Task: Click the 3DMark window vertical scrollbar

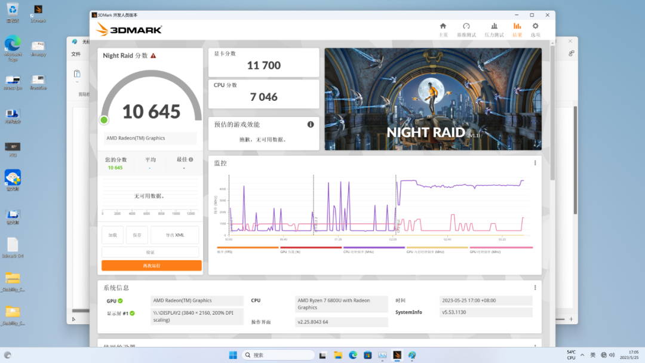Action: [552, 113]
